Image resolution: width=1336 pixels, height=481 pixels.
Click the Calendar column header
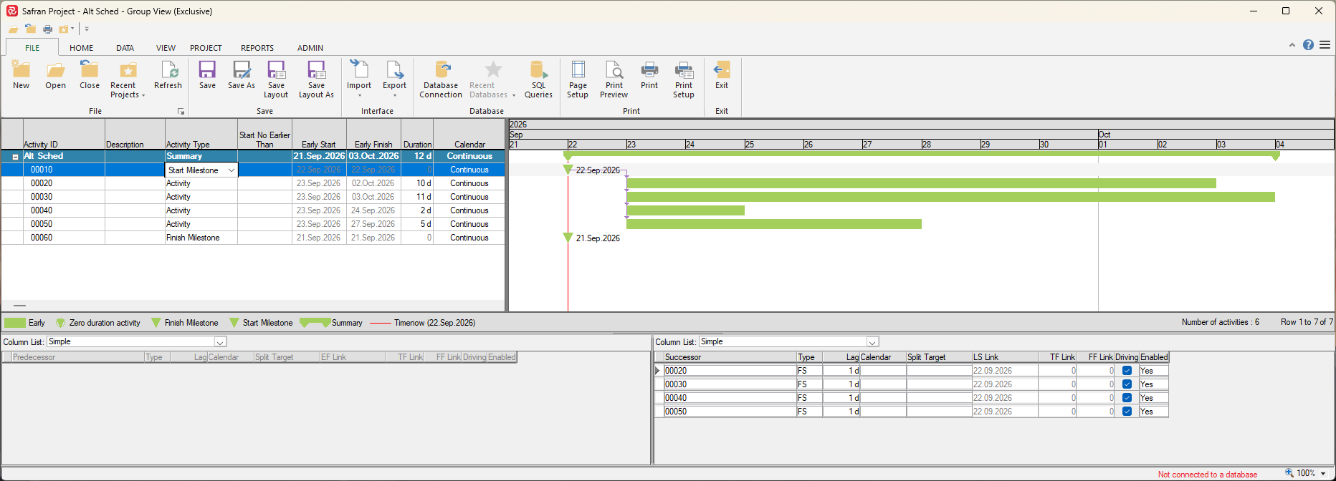pos(469,135)
